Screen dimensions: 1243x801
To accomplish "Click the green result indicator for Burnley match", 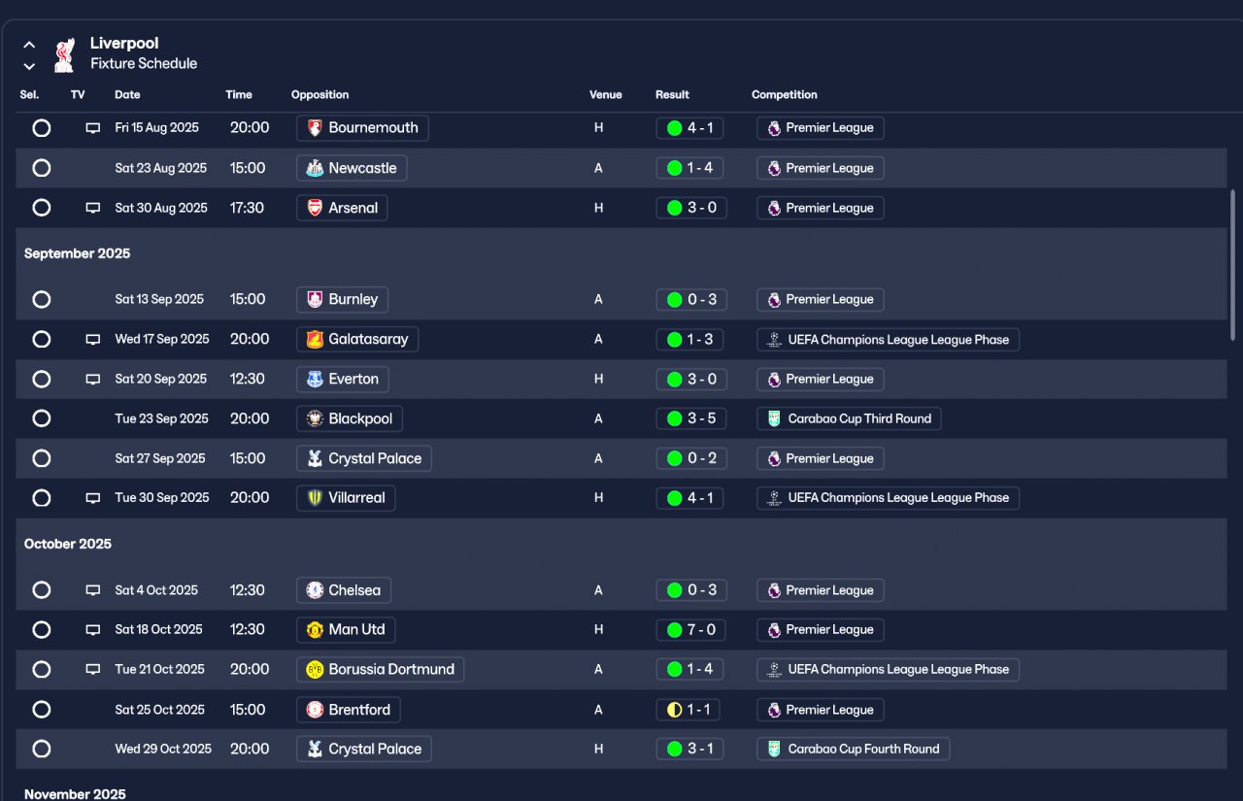I will (674, 300).
